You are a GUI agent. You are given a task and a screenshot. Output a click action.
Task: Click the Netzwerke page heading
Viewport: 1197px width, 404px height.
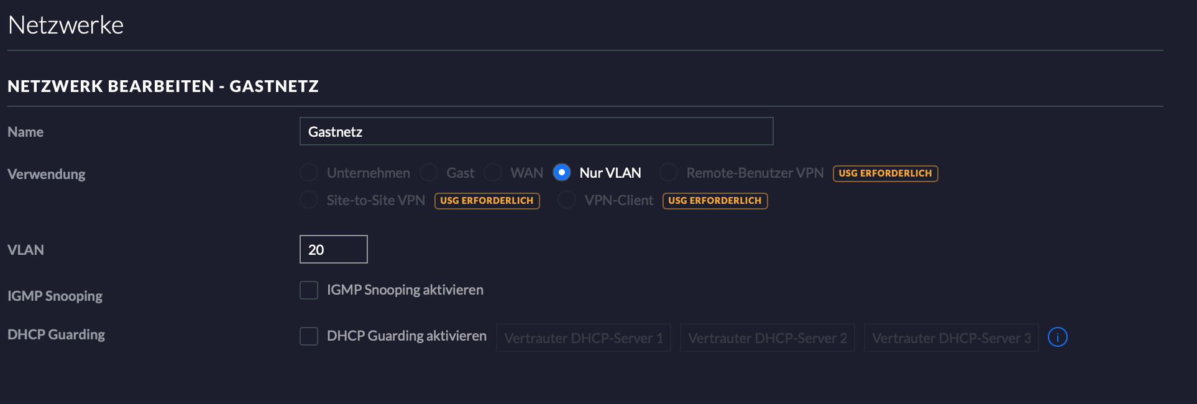(x=66, y=25)
